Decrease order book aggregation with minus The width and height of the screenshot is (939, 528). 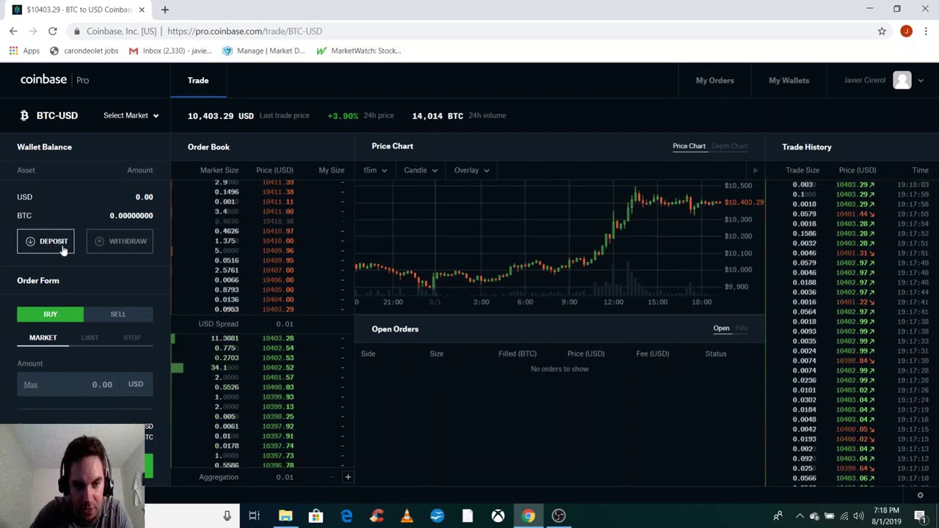(x=331, y=477)
